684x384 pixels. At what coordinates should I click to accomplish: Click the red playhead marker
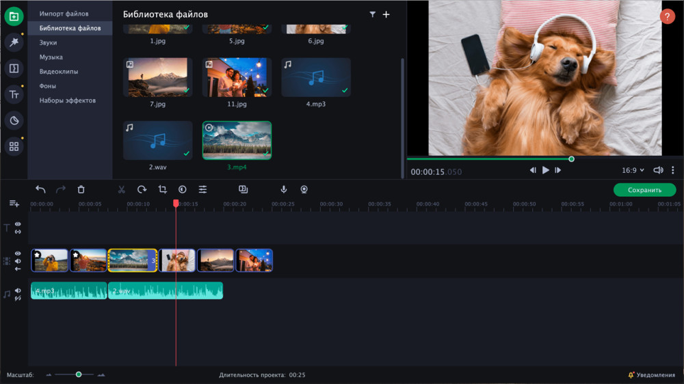tap(176, 203)
